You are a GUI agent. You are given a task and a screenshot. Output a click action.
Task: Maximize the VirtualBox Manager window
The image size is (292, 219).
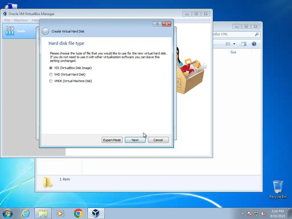[x=196, y=14]
